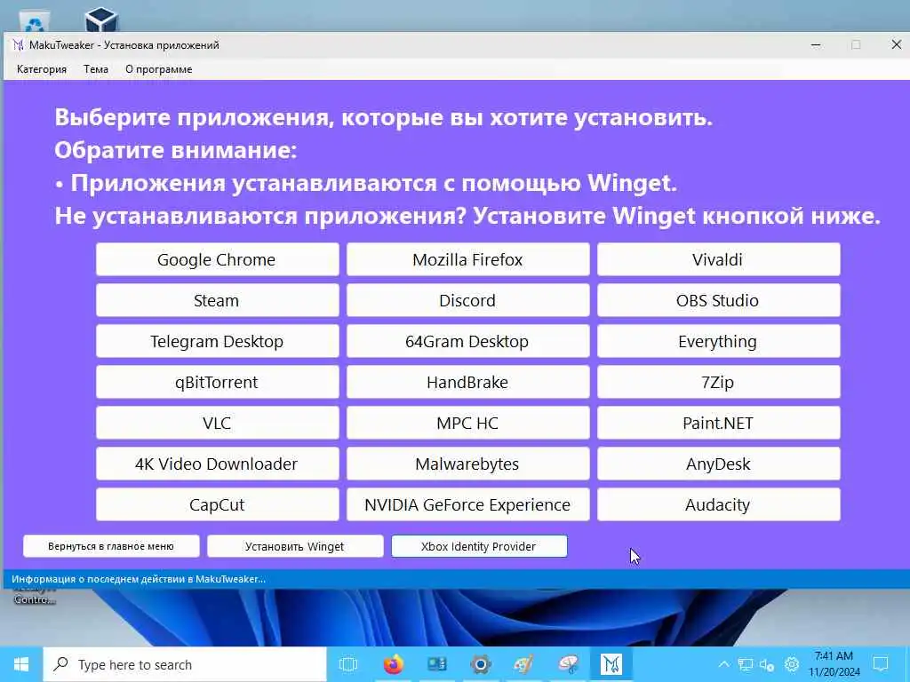The height and width of the screenshot is (682, 910).
Task: Click the taskbar search box
Action: coord(185,664)
